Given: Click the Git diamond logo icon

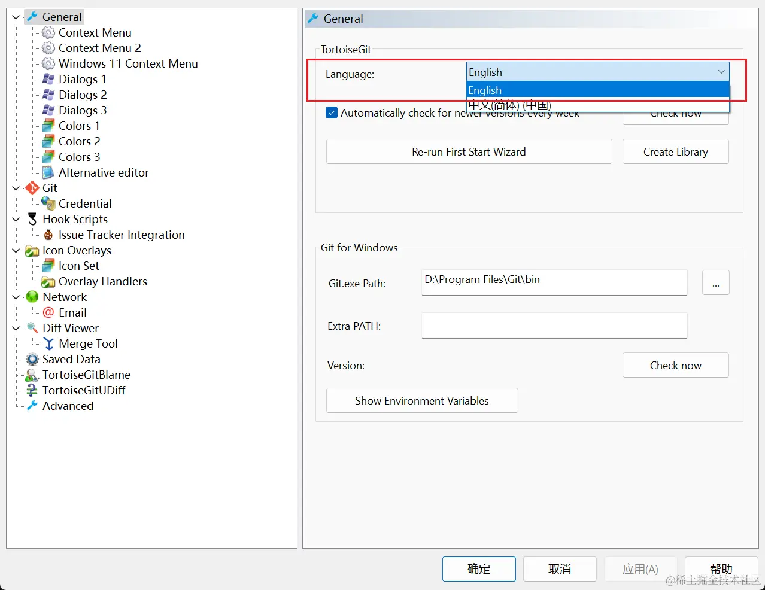Looking at the screenshot, I should 32,188.
